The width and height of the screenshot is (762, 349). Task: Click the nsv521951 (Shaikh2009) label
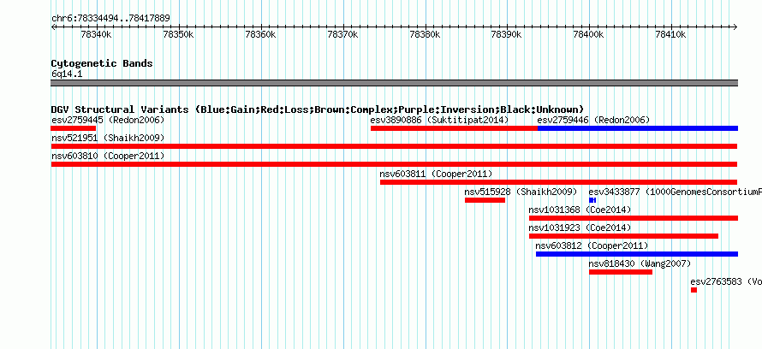click(x=108, y=138)
